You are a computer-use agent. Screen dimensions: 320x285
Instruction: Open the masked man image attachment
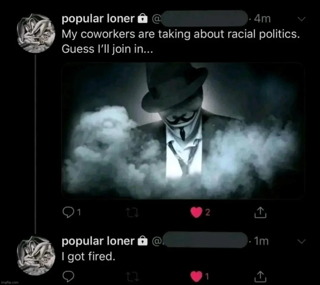coord(183,131)
